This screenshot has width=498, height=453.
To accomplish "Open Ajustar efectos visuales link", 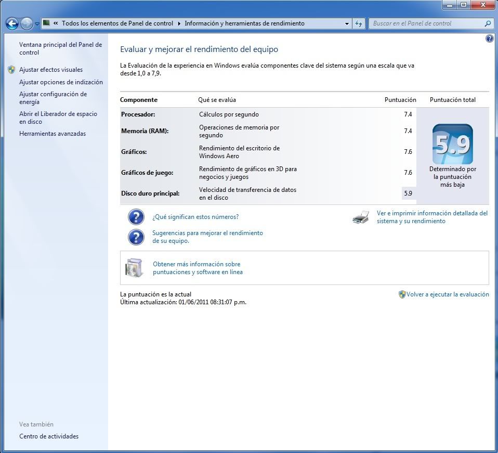I will click(51, 70).
